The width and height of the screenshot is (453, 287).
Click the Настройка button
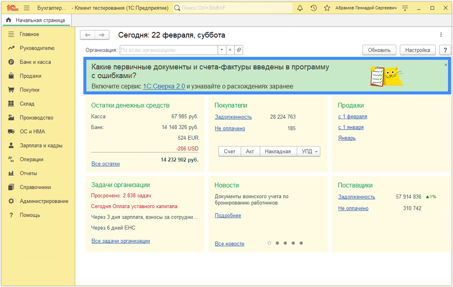click(418, 50)
